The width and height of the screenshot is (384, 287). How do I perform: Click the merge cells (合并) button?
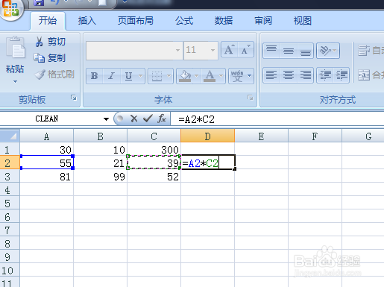[x=371, y=75]
